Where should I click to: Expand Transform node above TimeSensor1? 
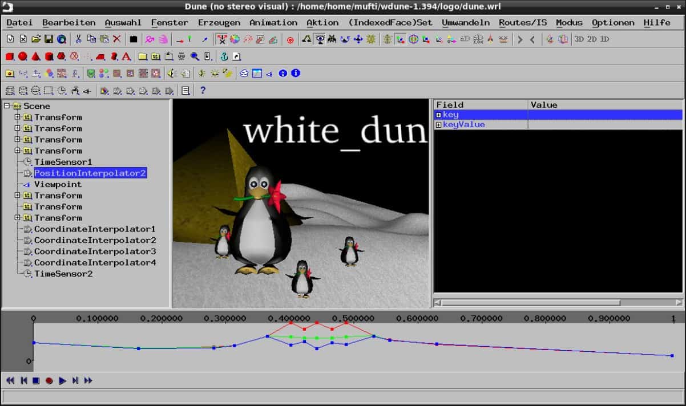(17, 151)
